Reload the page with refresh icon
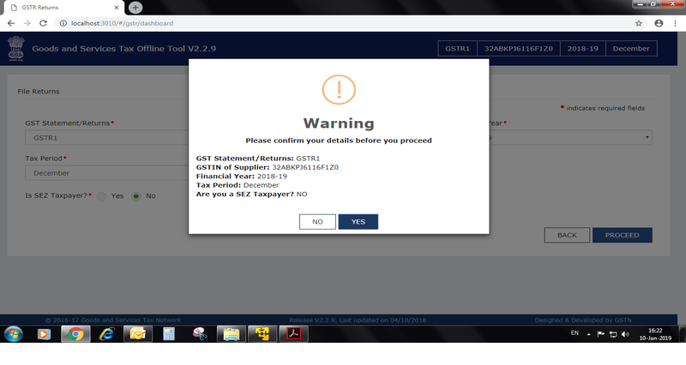The image size is (686, 365). [43, 23]
